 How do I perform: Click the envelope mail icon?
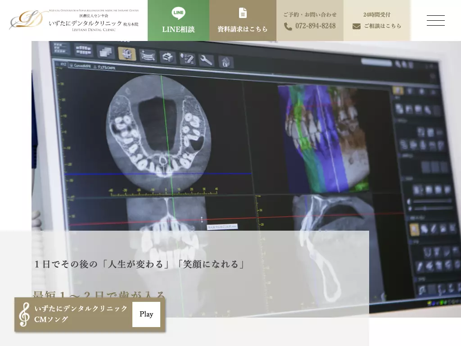pyautogui.click(x=357, y=27)
